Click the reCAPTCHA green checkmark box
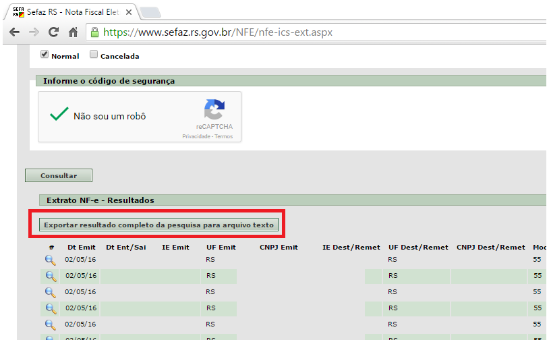 (59, 114)
